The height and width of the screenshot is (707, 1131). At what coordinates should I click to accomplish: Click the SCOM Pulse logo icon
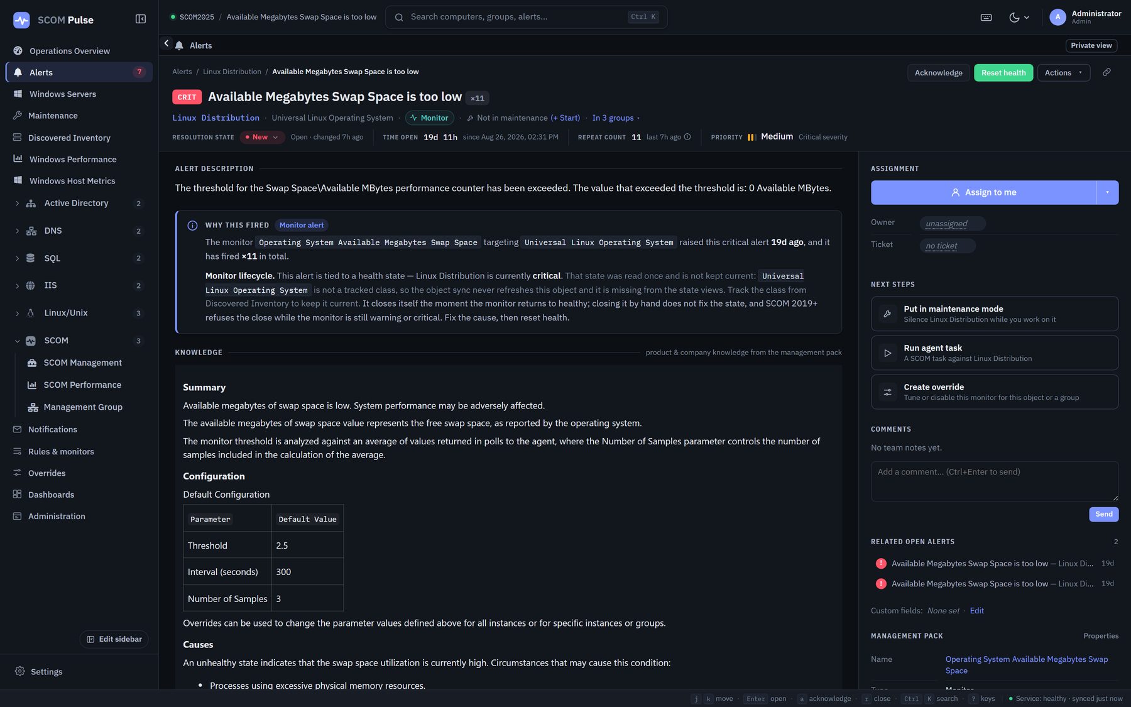pyautogui.click(x=21, y=20)
